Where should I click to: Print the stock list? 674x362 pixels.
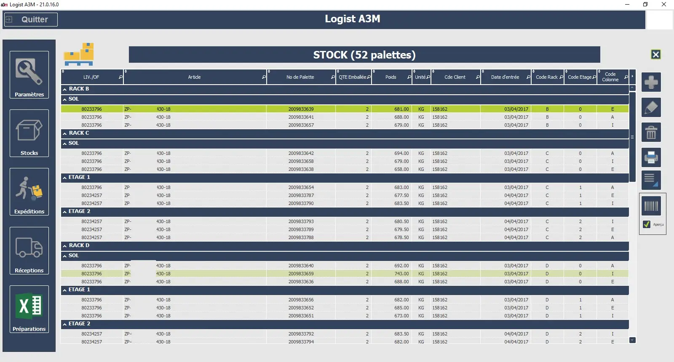coord(651,157)
